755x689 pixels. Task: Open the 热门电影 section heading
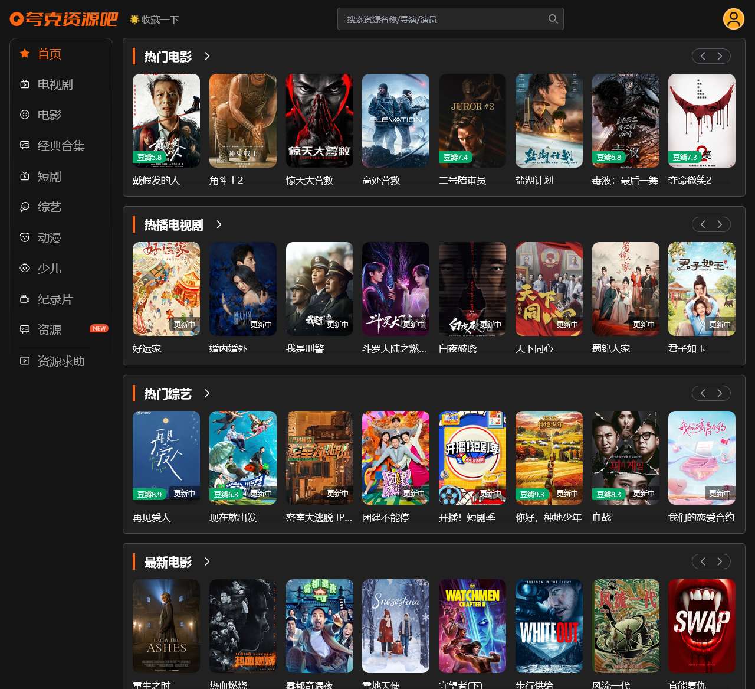tap(168, 57)
